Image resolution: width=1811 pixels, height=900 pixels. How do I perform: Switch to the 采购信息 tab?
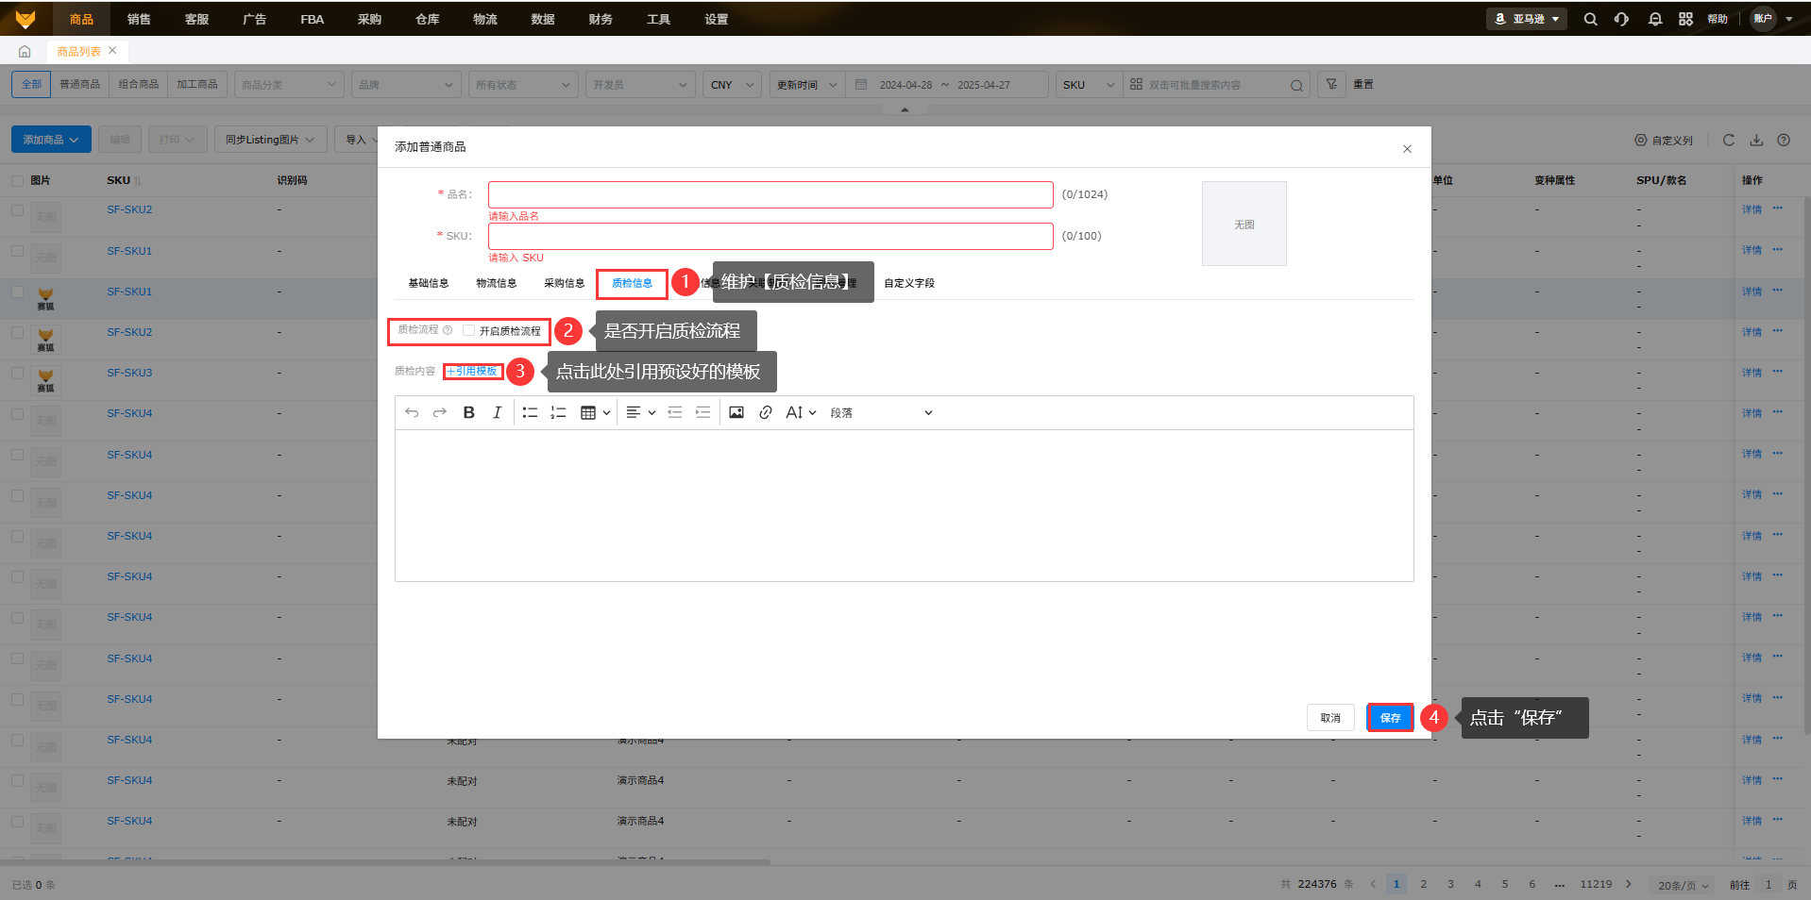tap(564, 283)
